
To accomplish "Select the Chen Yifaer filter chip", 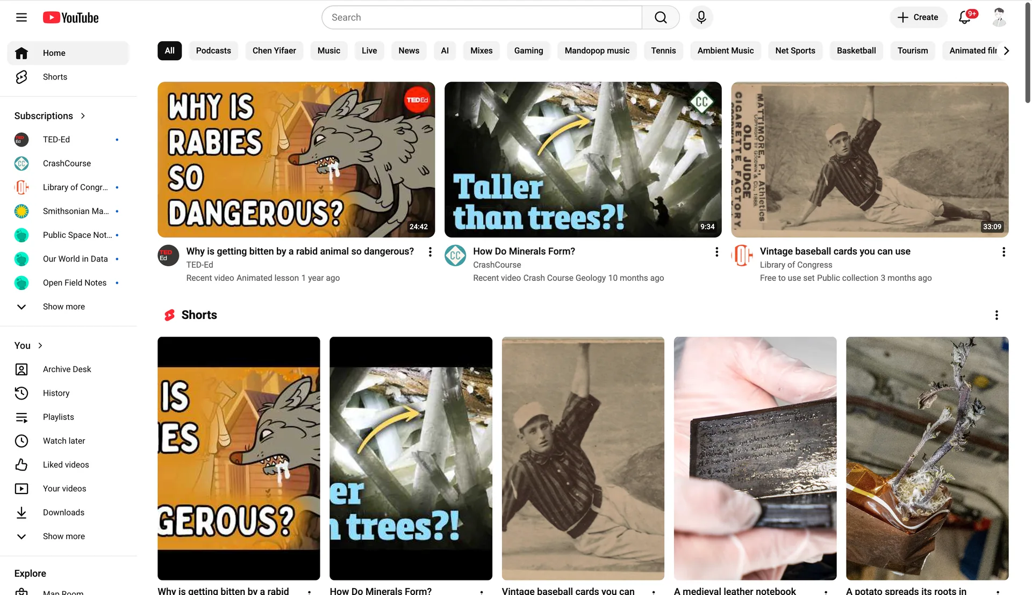I will point(274,50).
